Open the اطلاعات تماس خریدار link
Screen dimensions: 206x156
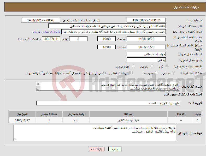(x=46, y=32)
